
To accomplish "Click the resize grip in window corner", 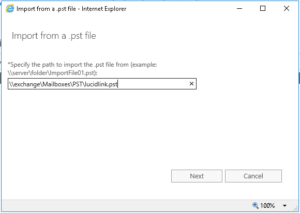I will 295,208.
